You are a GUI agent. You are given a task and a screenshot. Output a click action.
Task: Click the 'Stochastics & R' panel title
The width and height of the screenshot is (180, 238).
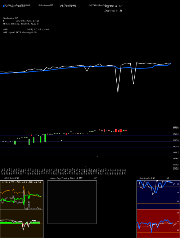(147, 178)
